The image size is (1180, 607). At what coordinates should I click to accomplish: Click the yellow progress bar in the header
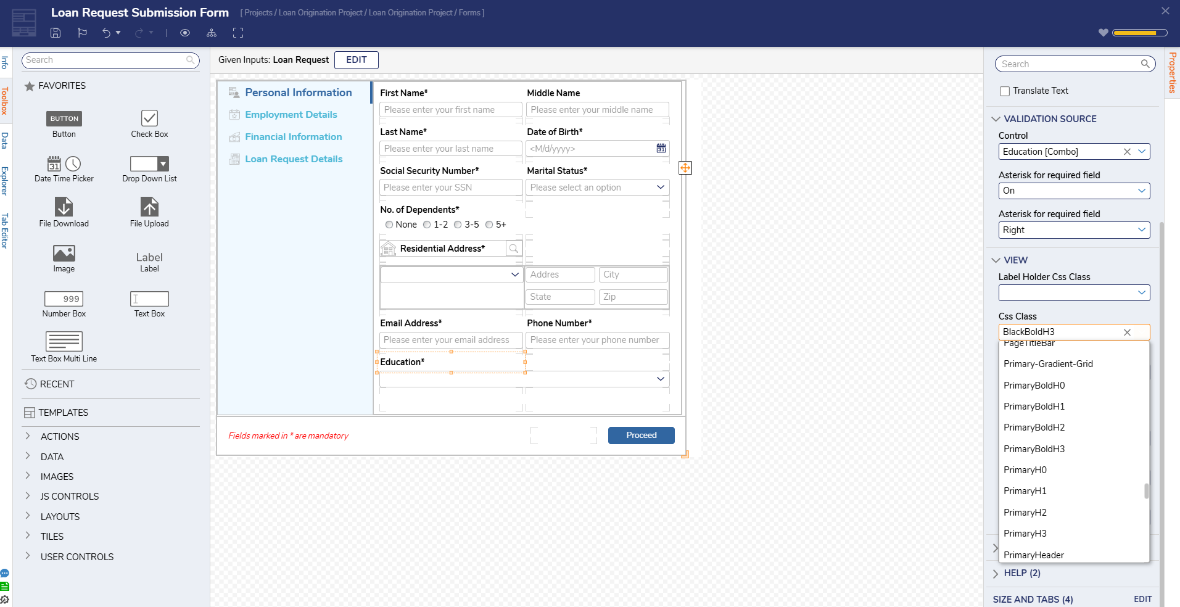[1139, 33]
